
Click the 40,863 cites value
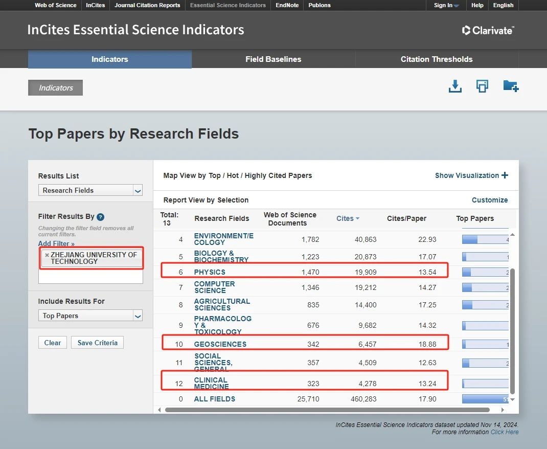pos(366,239)
